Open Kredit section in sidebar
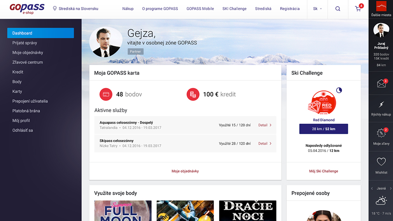The height and width of the screenshot is (221, 393). click(18, 72)
